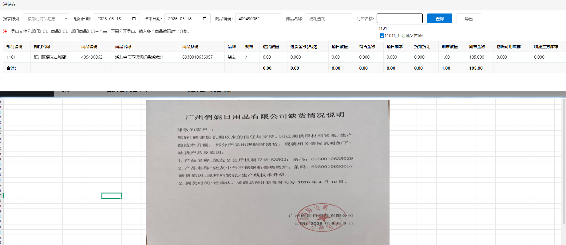Click the 门店名称 input box
566x245 pixels.
[399, 19]
